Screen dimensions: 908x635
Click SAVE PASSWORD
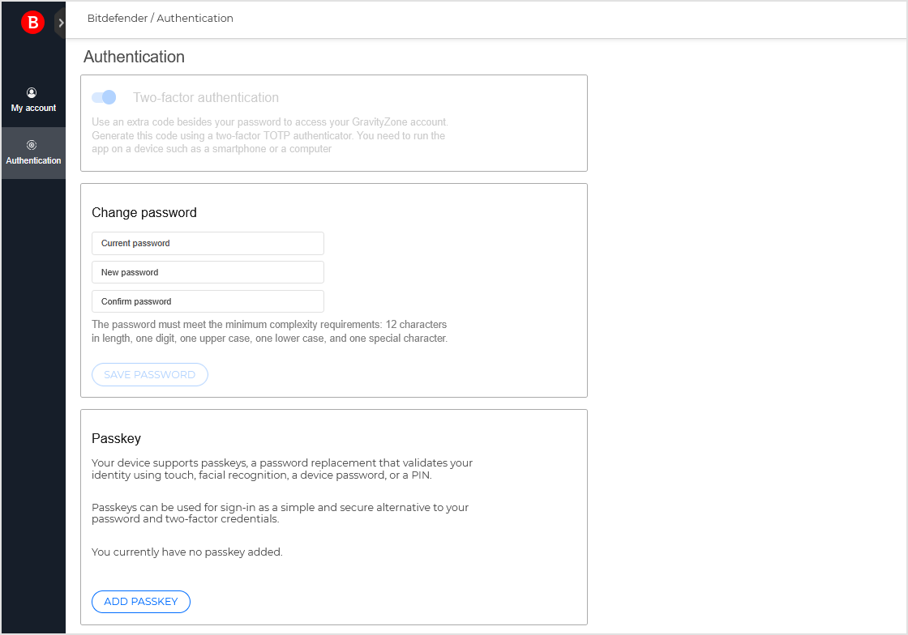[149, 374]
